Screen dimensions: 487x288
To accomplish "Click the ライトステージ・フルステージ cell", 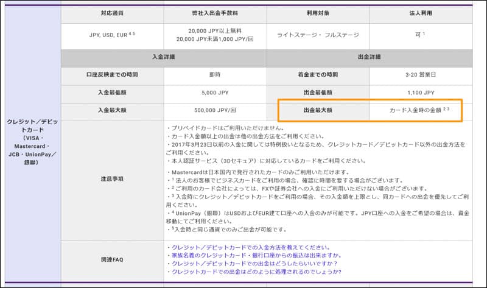I will tap(318, 35).
